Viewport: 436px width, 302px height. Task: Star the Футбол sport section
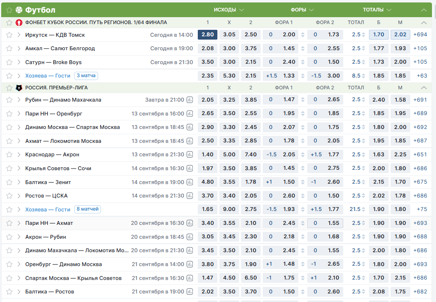coord(9,10)
